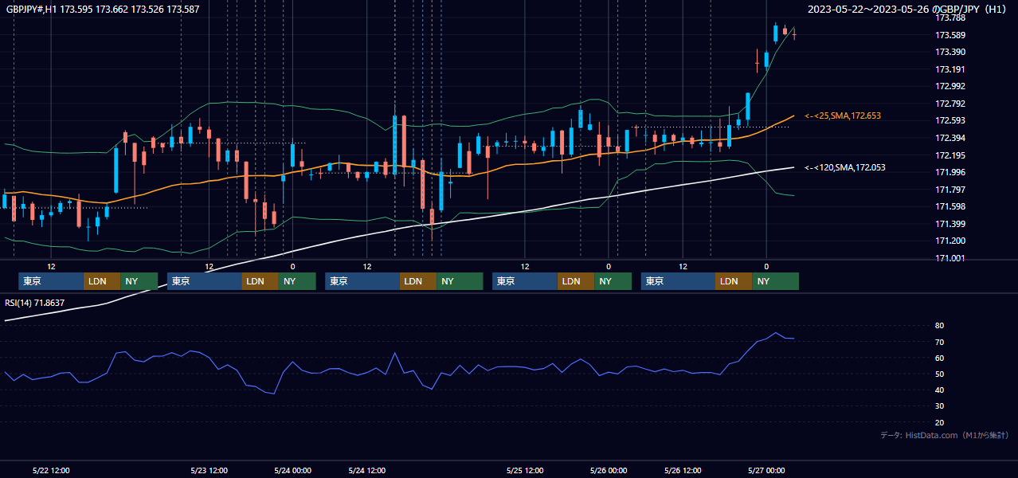
Task: Click the 173.390 price axis value
Action: point(949,52)
